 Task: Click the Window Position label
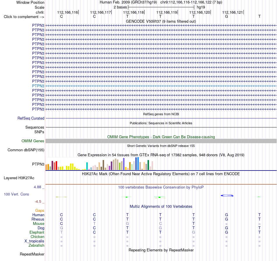click(x=30, y=2)
